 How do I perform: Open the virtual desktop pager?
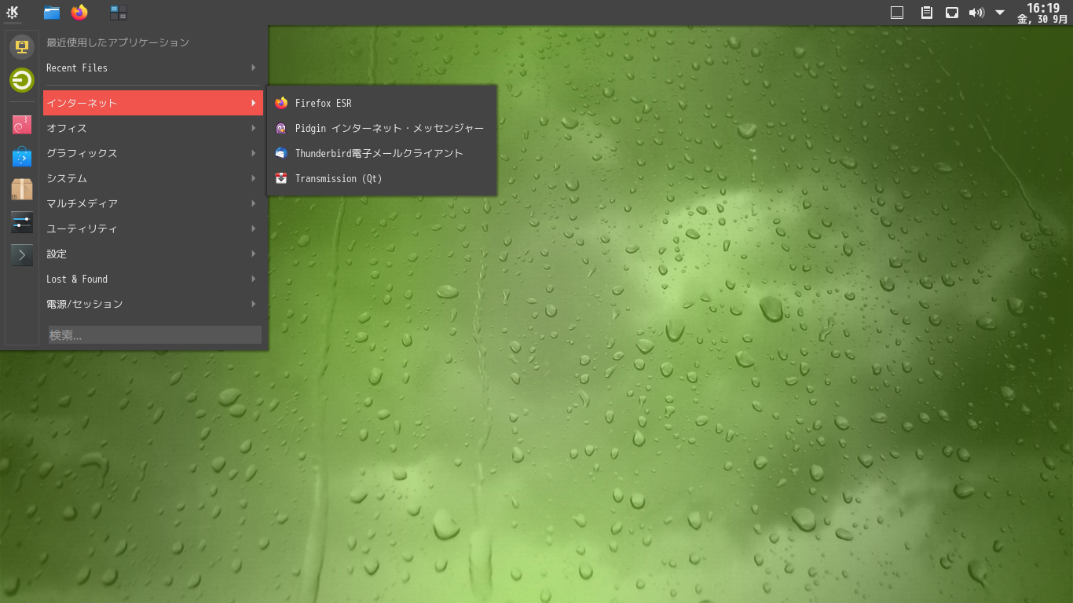click(x=119, y=12)
